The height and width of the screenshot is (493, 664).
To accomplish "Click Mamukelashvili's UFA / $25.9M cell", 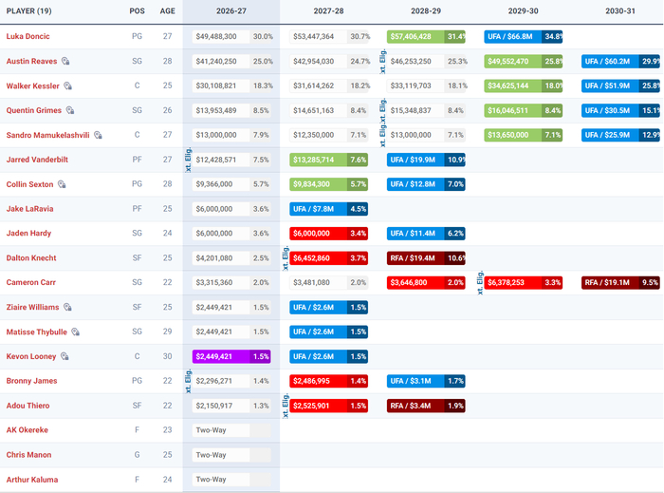I will coord(620,135).
